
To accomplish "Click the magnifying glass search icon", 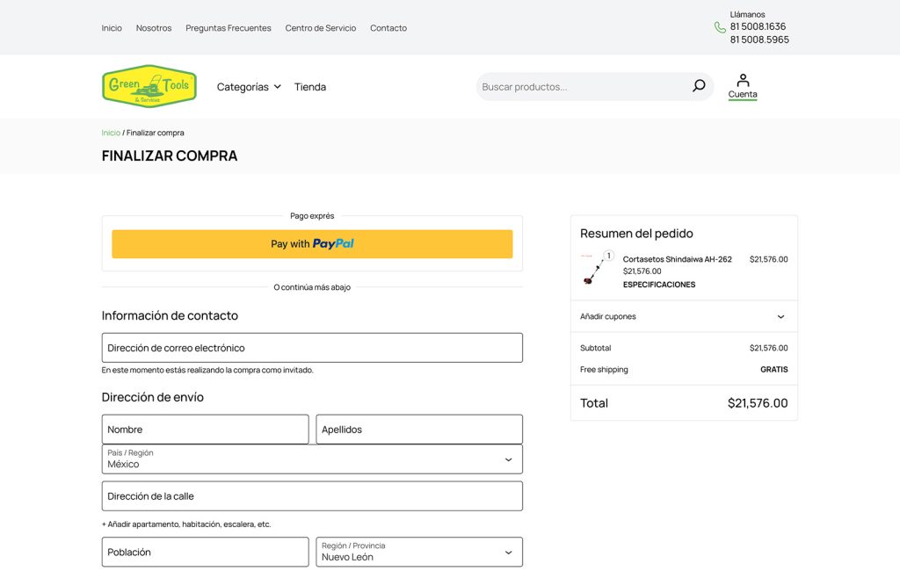I will coord(699,85).
